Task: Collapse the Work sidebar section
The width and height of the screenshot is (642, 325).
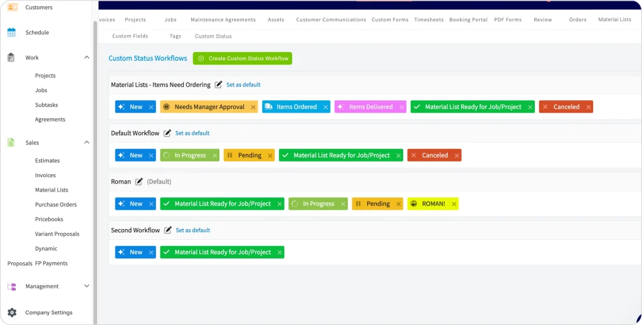Action: (x=87, y=58)
